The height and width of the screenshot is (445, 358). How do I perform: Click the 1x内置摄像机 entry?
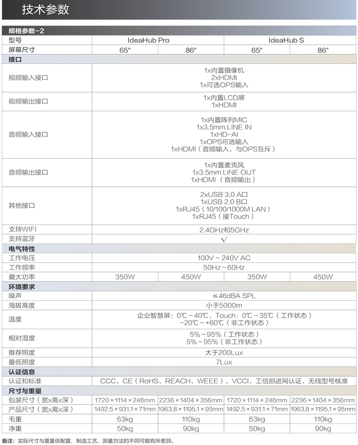[x=224, y=70]
